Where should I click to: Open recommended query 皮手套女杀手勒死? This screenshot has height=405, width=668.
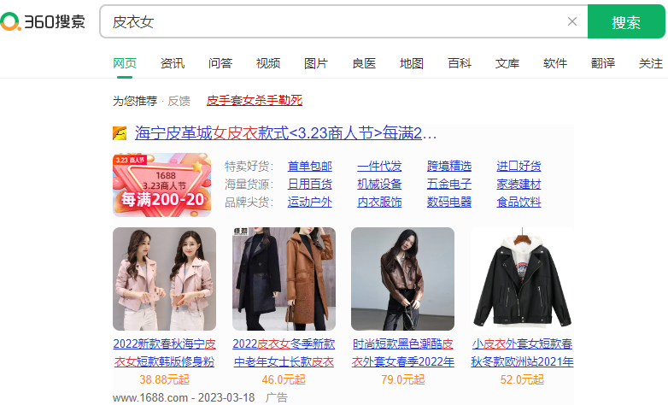(x=255, y=100)
